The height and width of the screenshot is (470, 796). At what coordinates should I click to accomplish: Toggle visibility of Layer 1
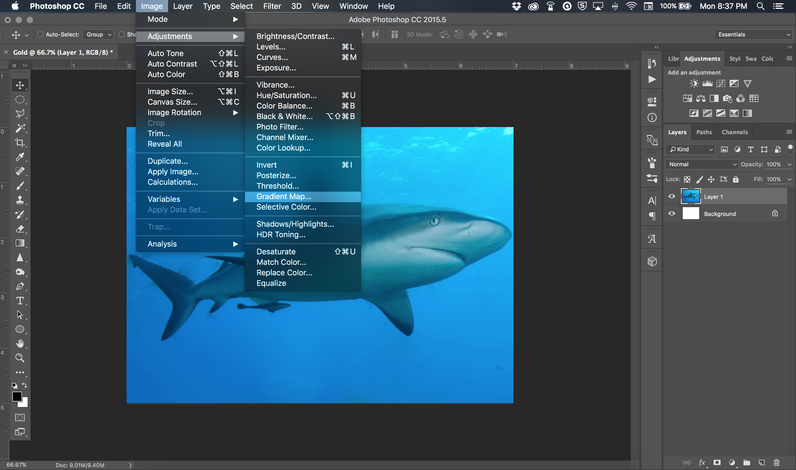672,196
